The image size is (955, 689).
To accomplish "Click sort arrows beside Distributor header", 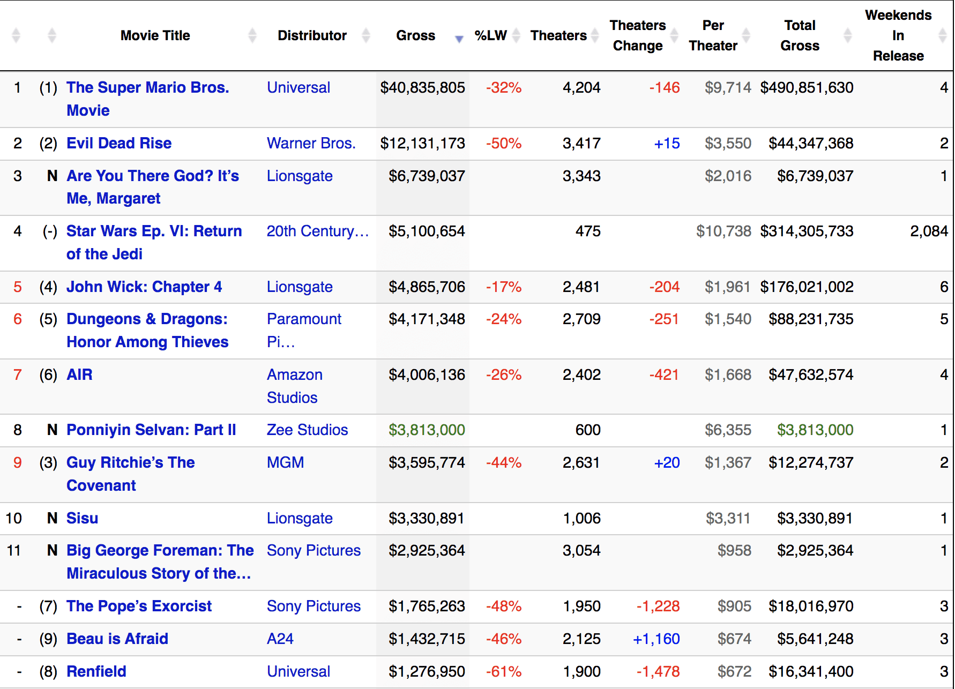I will [x=366, y=35].
